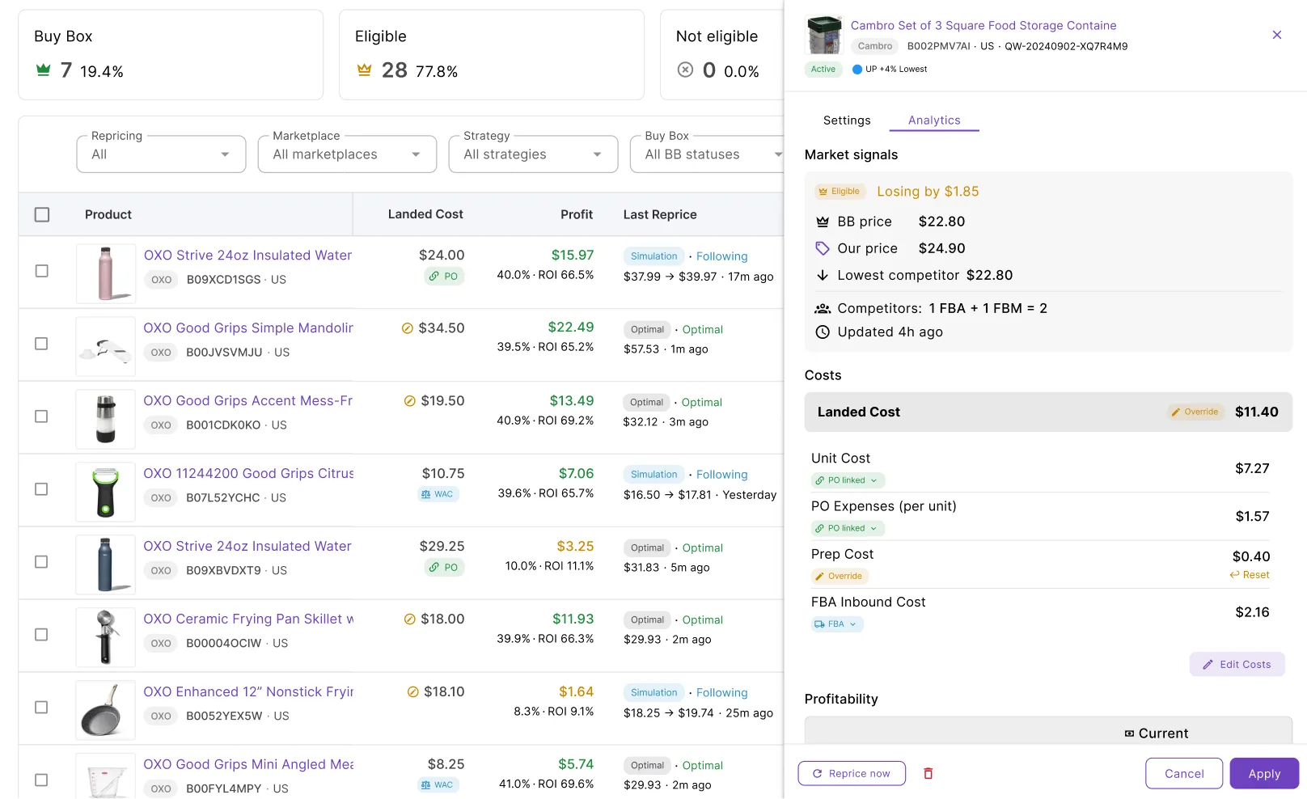This screenshot has width=1307, height=799.
Task: Open the Strategy filter dropdown
Action: pyautogui.click(x=533, y=154)
